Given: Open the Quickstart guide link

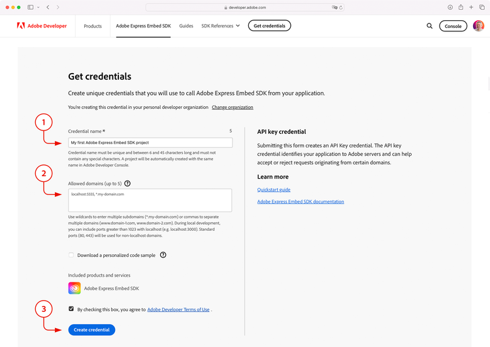Looking at the screenshot, I should coord(274,190).
